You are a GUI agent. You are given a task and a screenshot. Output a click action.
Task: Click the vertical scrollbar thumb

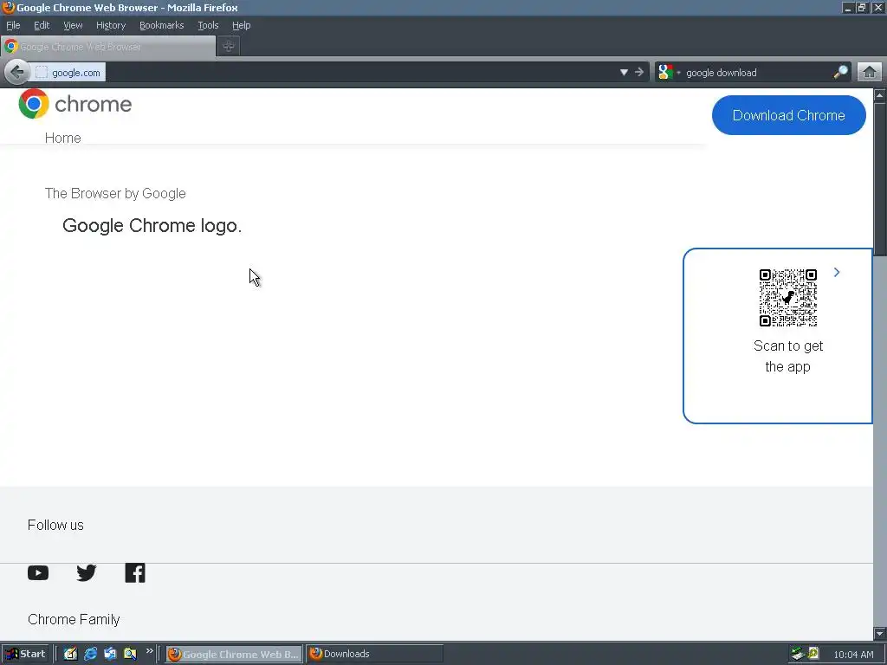(x=880, y=181)
